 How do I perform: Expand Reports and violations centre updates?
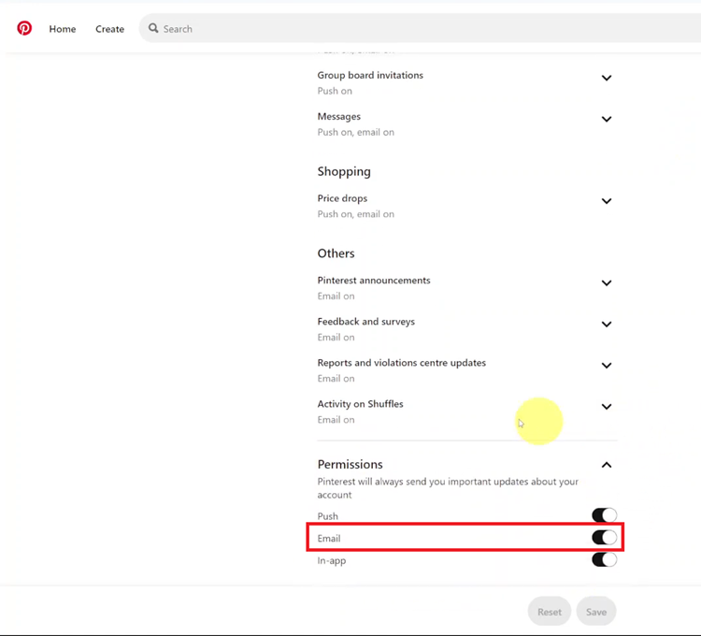(x=607, y=366)
